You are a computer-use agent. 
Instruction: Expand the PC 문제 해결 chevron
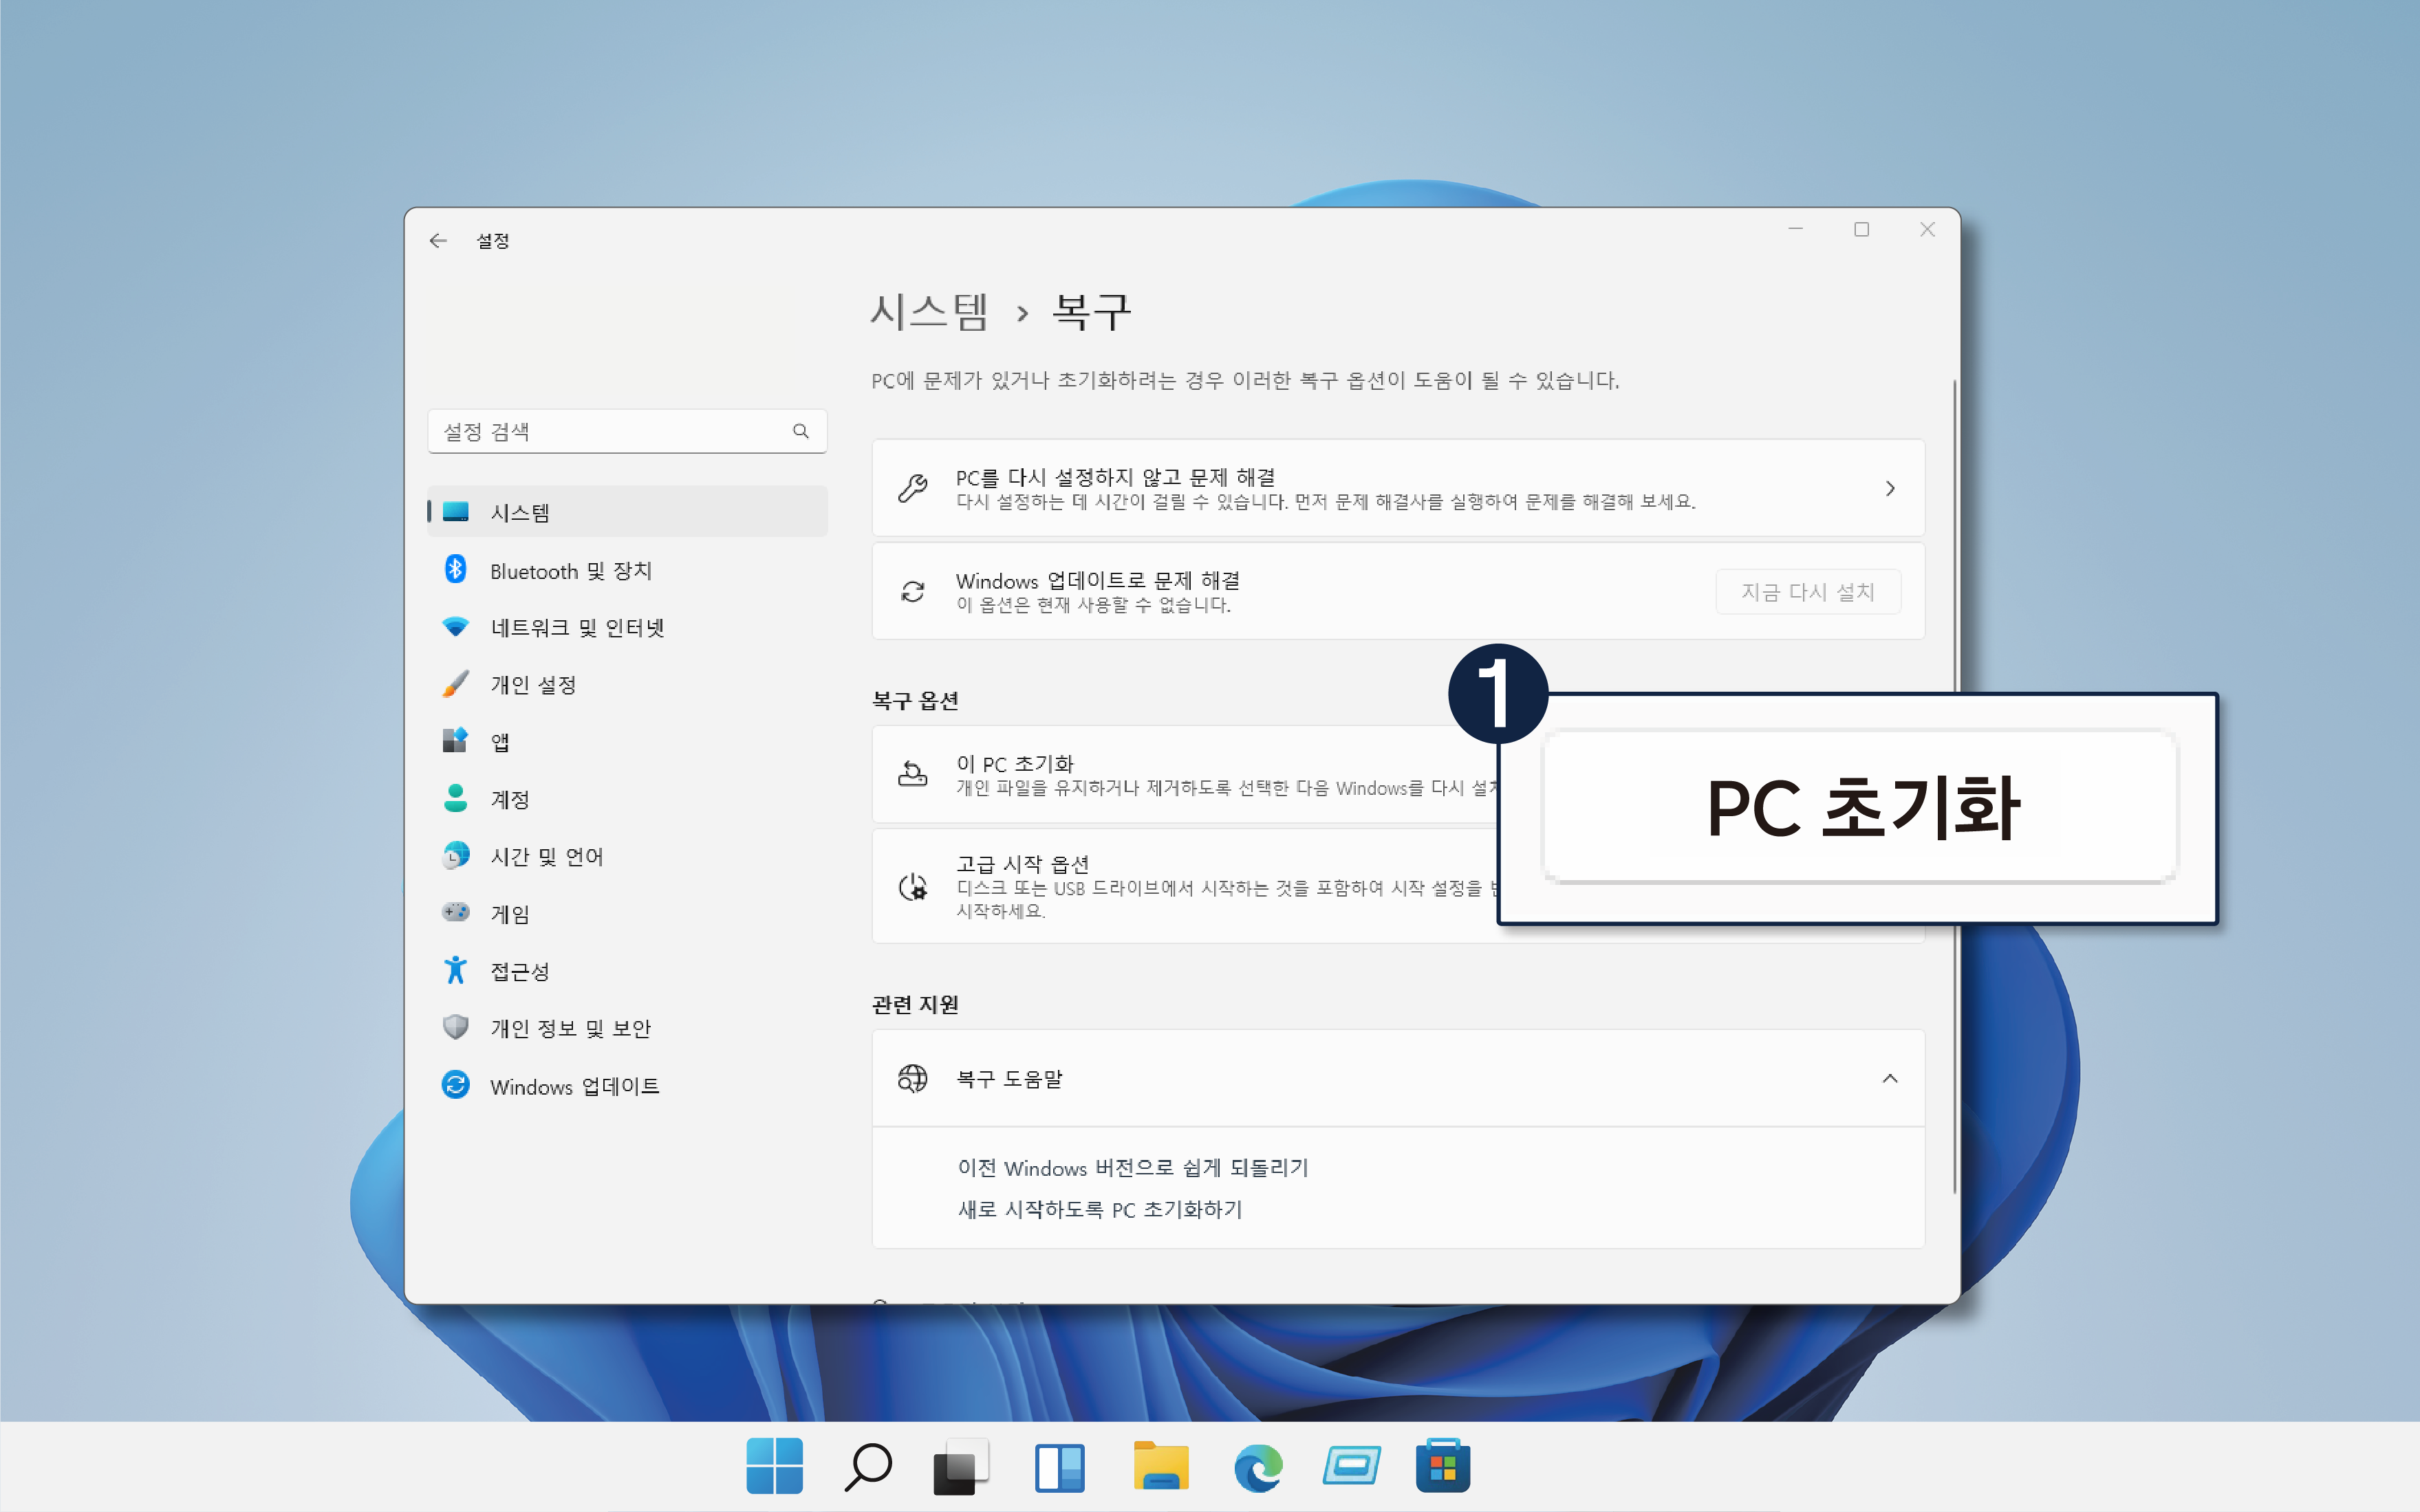tap(1889, 489)
